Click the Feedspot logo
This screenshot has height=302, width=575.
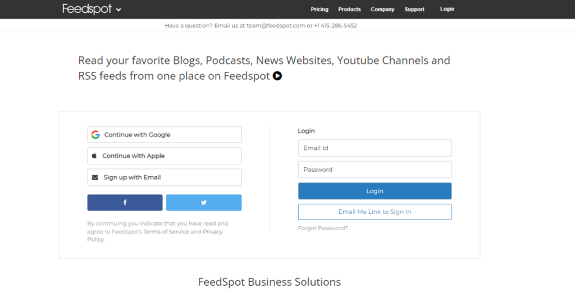point(86,9)
